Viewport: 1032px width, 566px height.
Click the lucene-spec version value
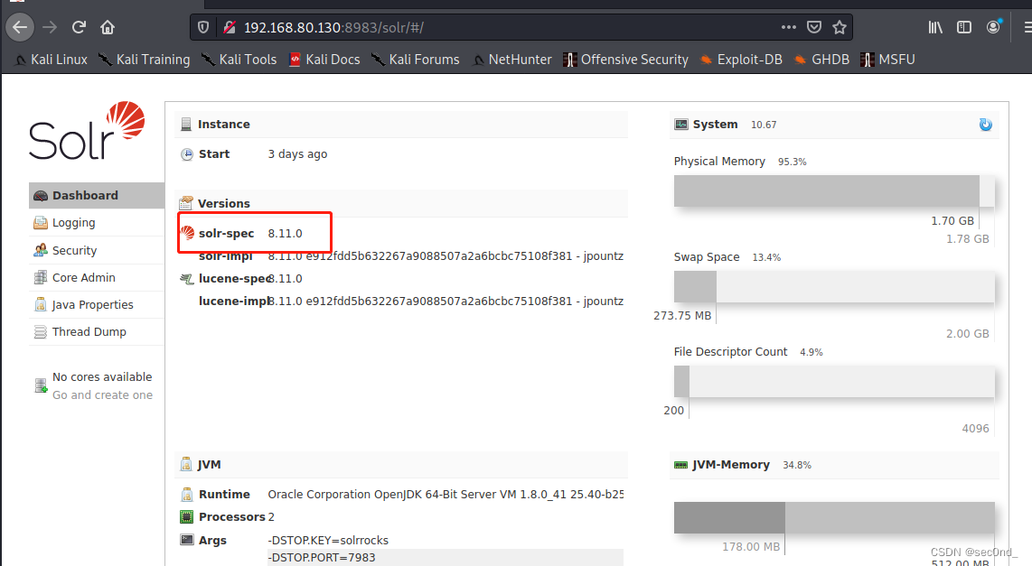(285, 279)
